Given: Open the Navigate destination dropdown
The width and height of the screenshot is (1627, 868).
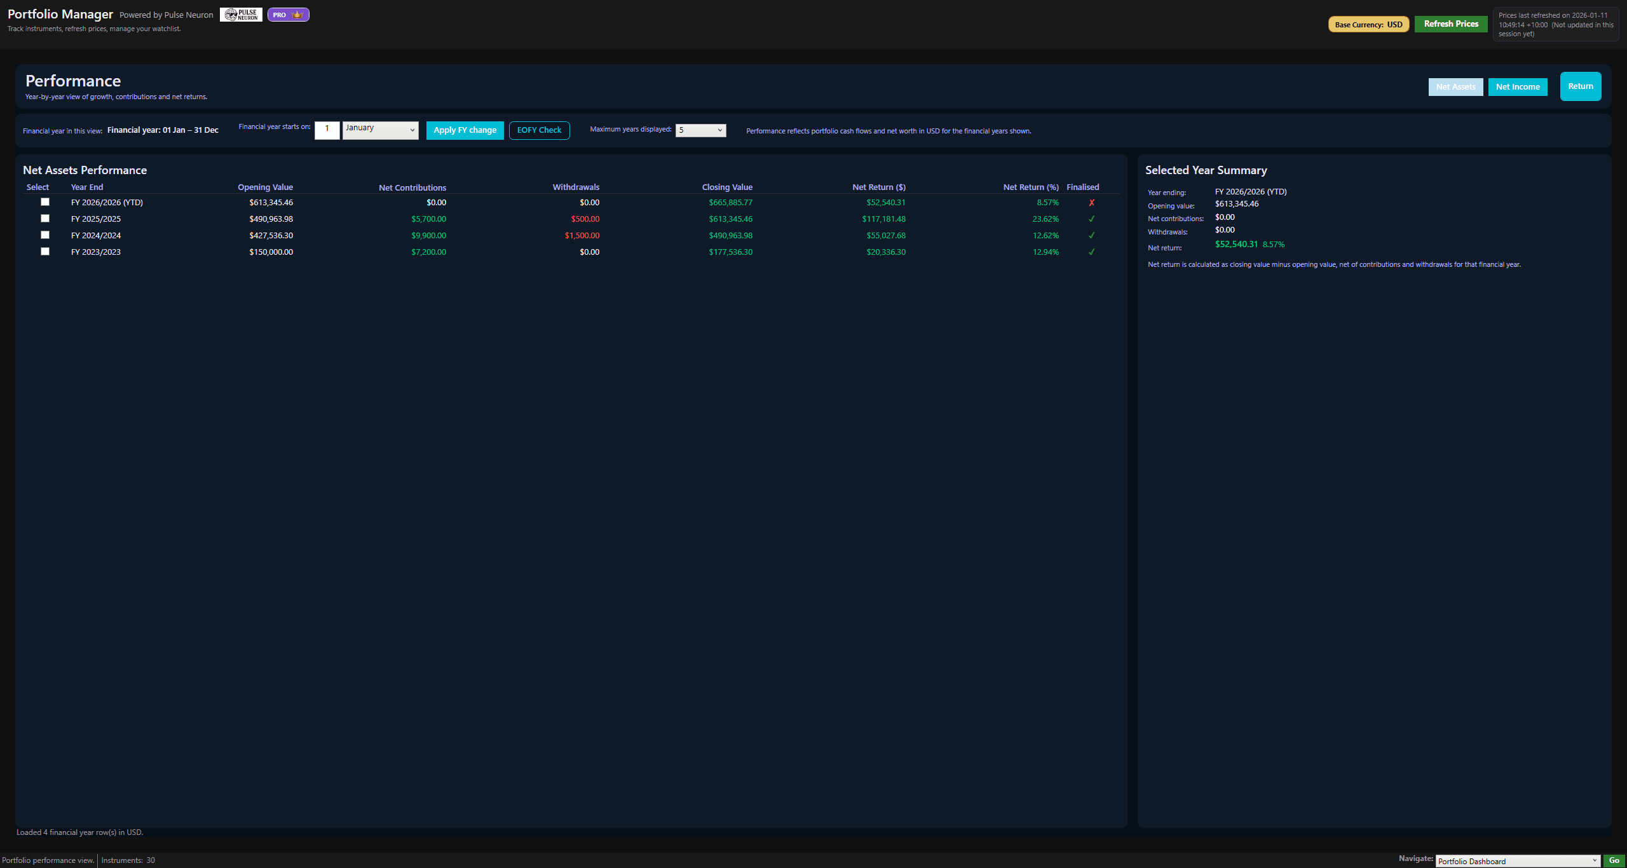Looking at the screenshot, I should pos(1517,861).
